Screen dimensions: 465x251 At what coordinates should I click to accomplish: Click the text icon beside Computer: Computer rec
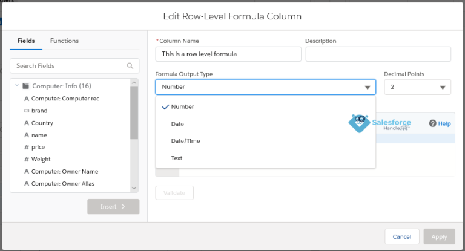point(27,99)
